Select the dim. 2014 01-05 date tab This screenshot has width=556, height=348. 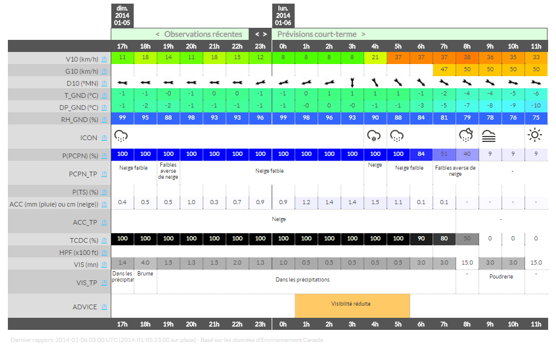(122, 16)
